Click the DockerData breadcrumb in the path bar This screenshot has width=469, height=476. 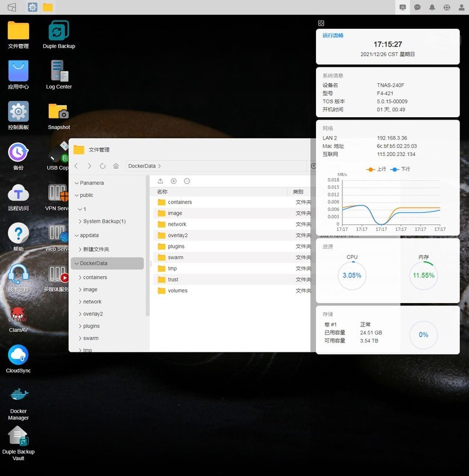pos(142,166)
